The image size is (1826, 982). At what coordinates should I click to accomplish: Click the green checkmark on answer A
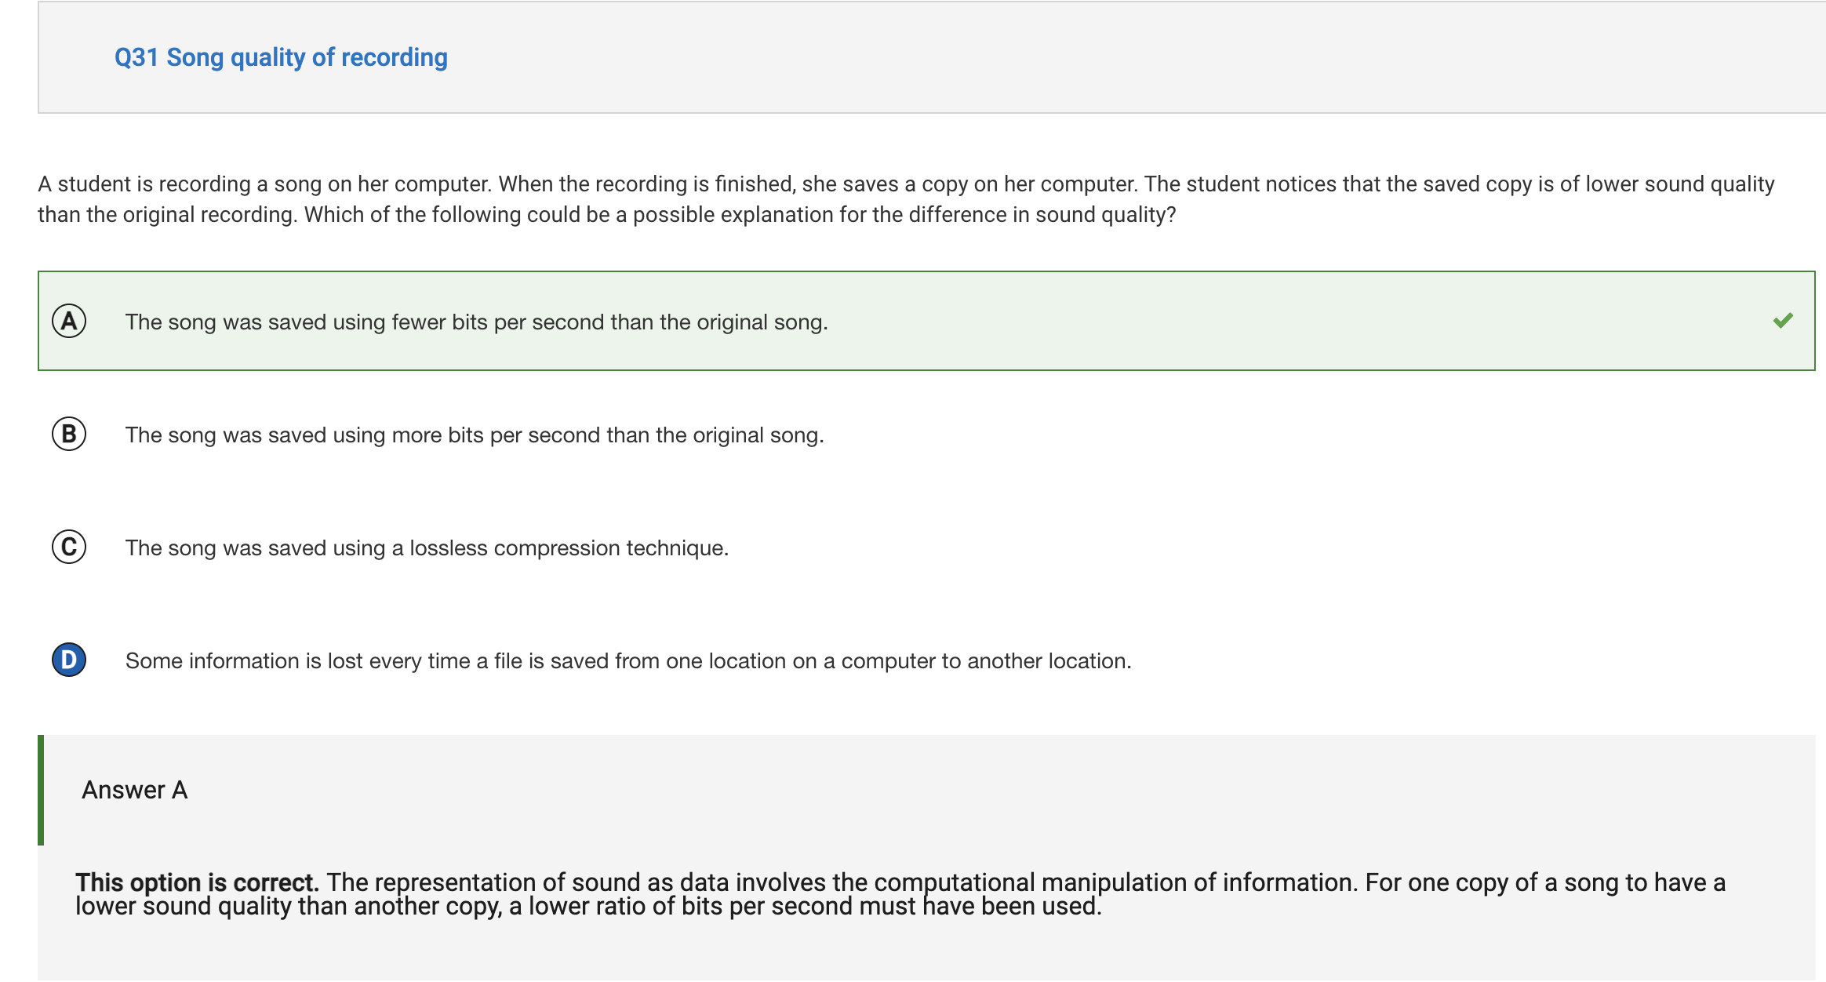(1783, 320)
